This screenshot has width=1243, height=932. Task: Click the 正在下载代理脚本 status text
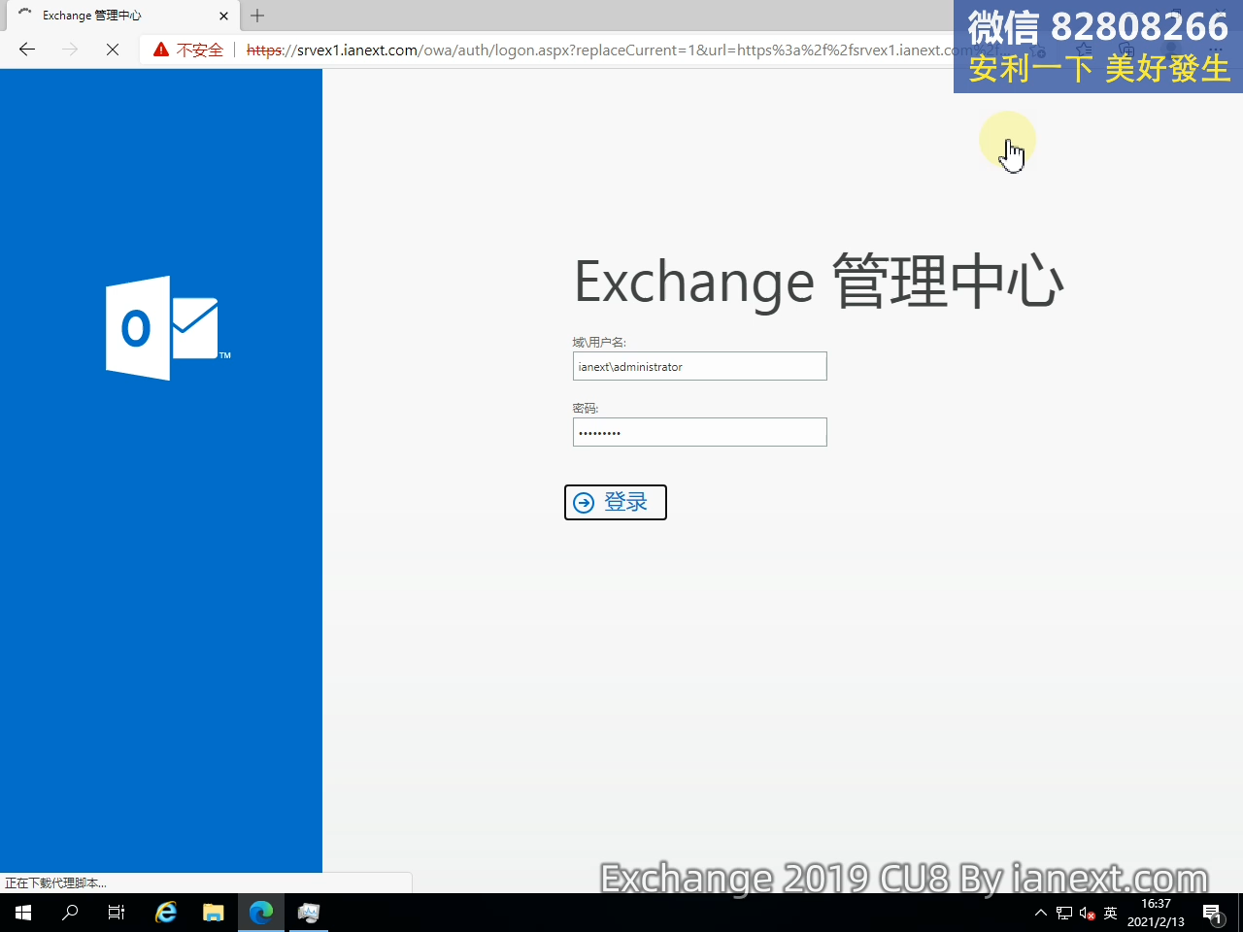pos(55,882)
